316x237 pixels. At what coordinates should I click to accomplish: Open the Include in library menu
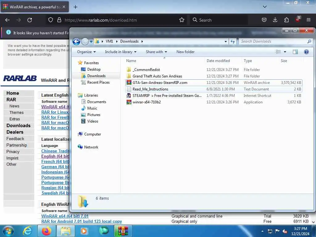tap(121, 52)
